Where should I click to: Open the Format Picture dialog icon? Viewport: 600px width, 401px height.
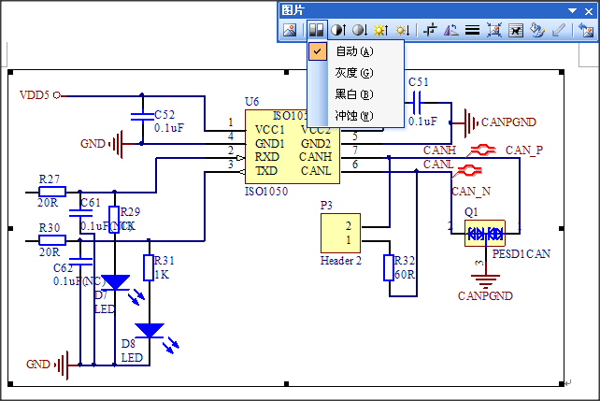536,30
